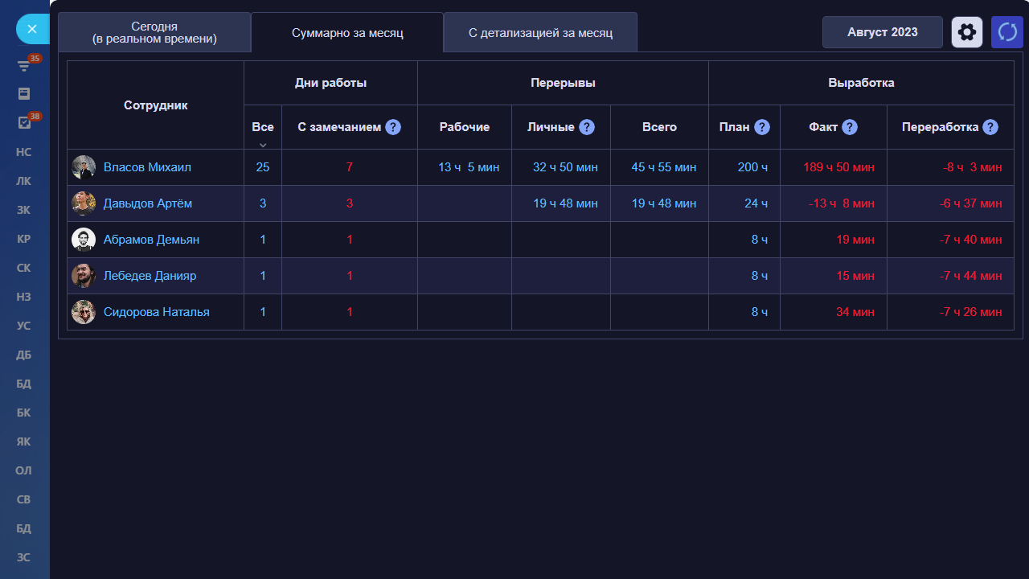
Task: Select the СК sidebar item
Action: [x=24, y=268]
